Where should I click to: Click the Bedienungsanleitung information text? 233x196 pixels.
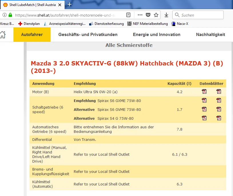click(x=114, y=129)
